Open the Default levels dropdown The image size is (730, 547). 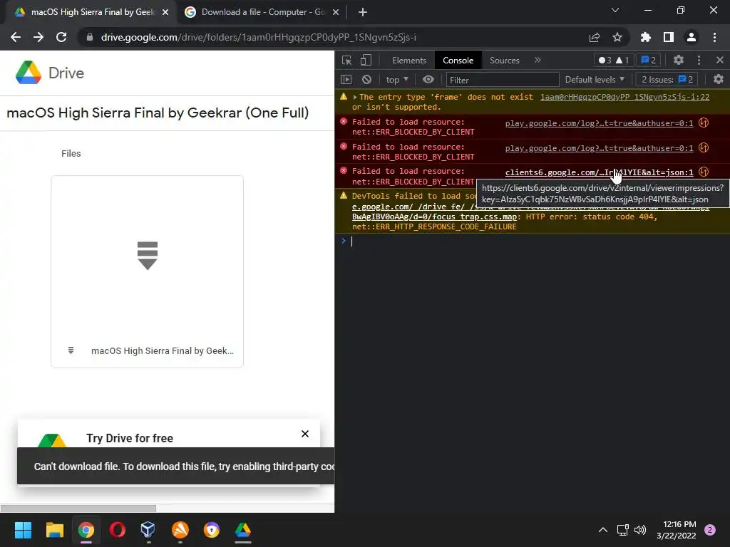[x=595, y=80]
